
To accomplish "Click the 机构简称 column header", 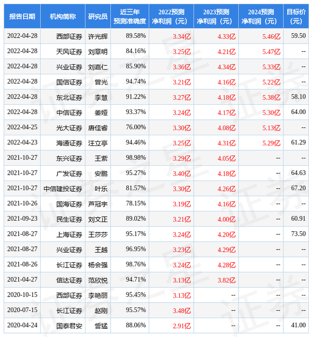I will pos(63,16).
